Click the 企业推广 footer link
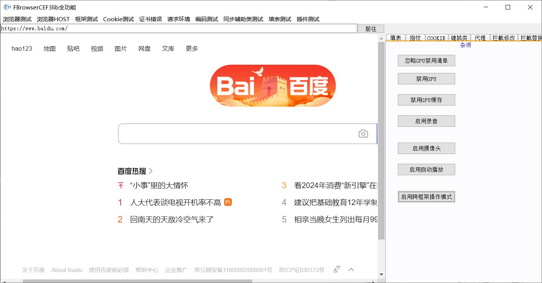The image size is (542, 283). (x=176, y=270)
